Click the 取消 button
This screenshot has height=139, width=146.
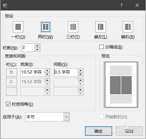tap(129, 131)
